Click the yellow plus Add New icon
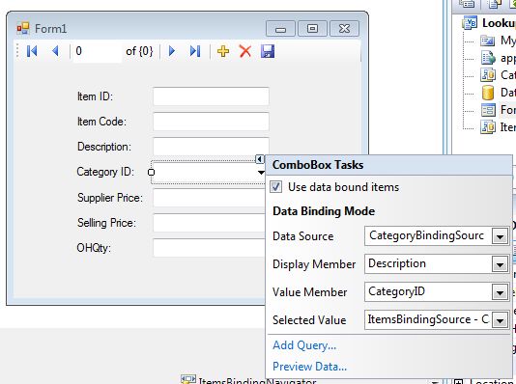This screenshot has height=384, width=516. click(223, 51)
